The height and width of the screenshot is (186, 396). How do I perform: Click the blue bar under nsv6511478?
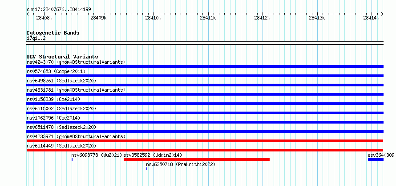pos(205,132)
